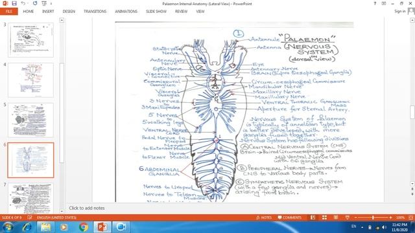Click the user account avatar icon

(x=411, y=11)
